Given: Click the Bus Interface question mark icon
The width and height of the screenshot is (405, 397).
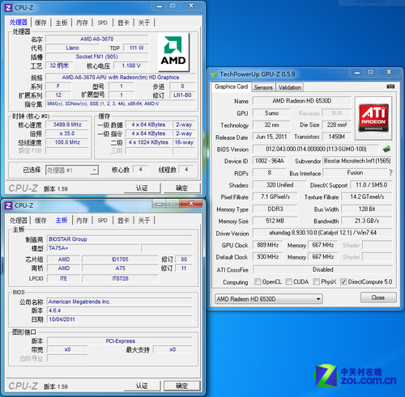Looking at the screenshot, I should click(390, 173).
